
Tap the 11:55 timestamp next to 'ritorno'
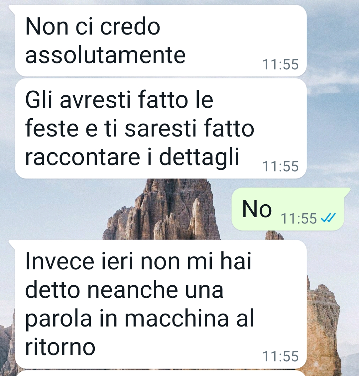(281, 356)
